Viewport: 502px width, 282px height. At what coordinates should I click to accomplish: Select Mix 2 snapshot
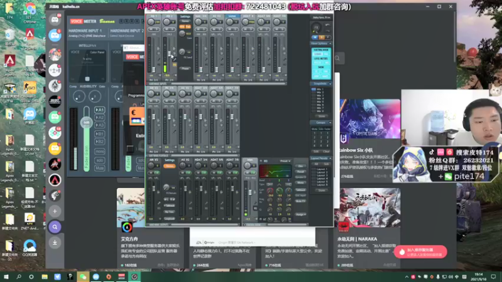(x=319, y=92)
